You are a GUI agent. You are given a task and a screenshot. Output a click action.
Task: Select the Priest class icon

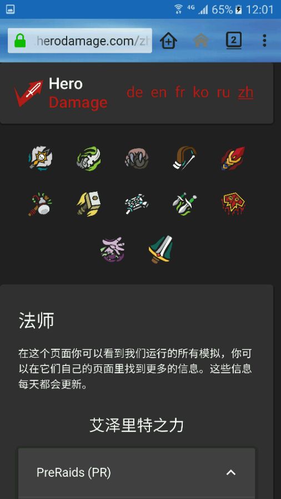137,204
